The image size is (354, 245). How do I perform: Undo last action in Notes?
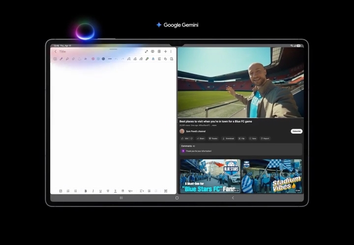[116, 59]
